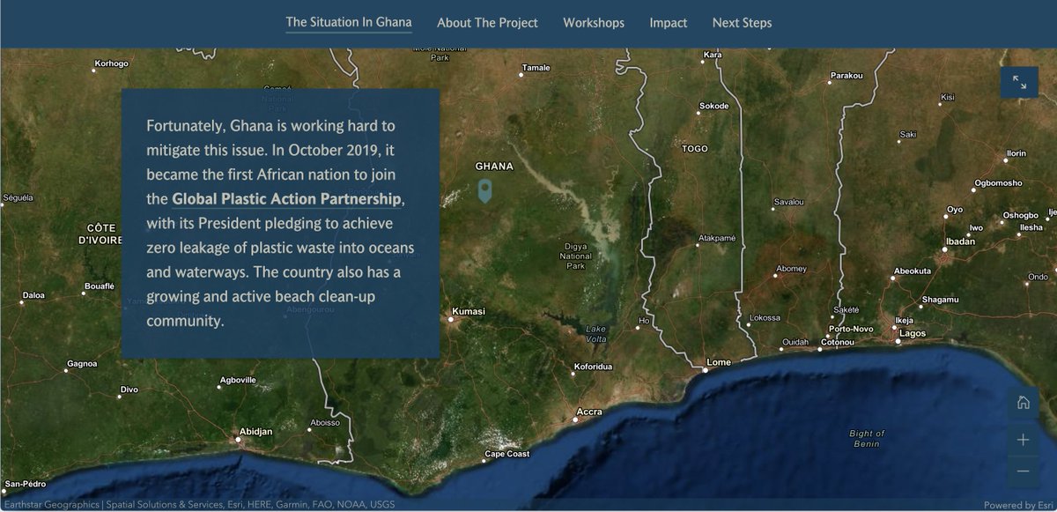Image resolution: width=1057 pixels, height=512 pixels.
Task: Click the Divo city label
Action: [x=129, y=389]
